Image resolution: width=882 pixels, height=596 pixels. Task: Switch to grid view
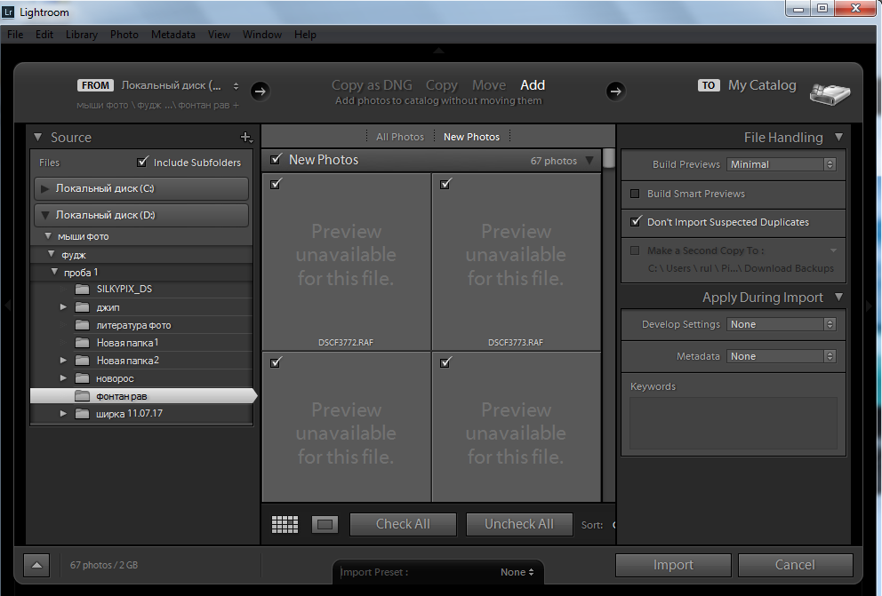285,524
